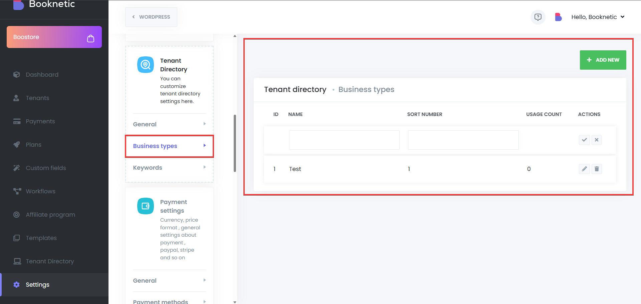Open Templates menu item

coord(54,238)
